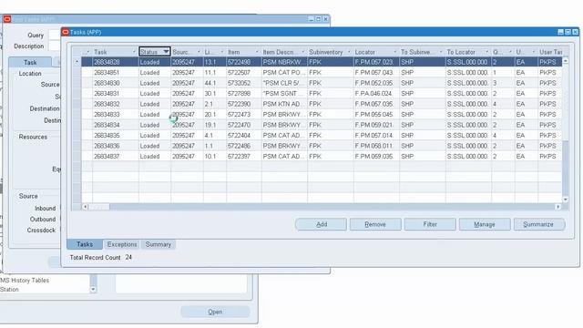
Task: Click the Summarize button
Action: [538, 224]
